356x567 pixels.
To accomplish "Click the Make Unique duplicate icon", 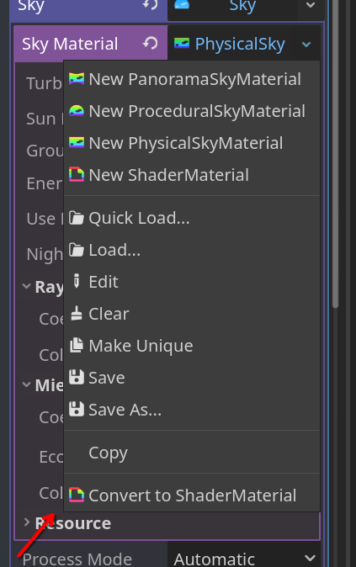I will click(77, 345).
